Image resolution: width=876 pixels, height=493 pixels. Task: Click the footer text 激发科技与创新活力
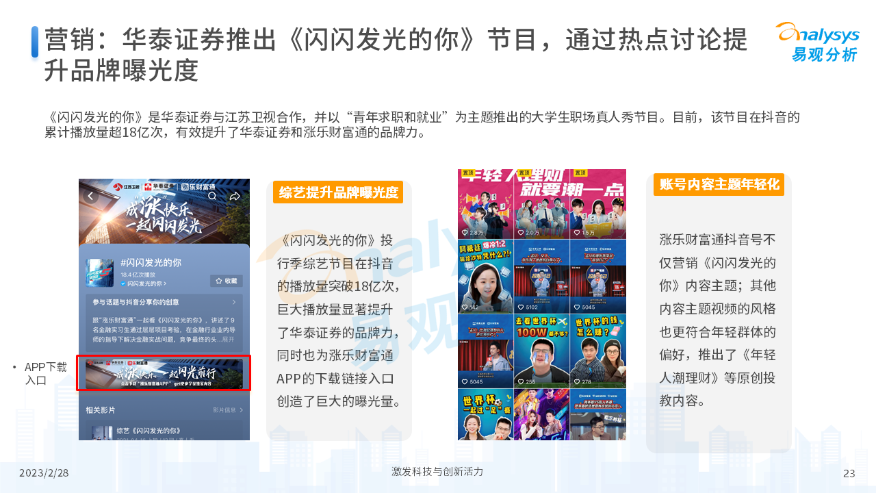pyautogui.click(x=437, y=471)
